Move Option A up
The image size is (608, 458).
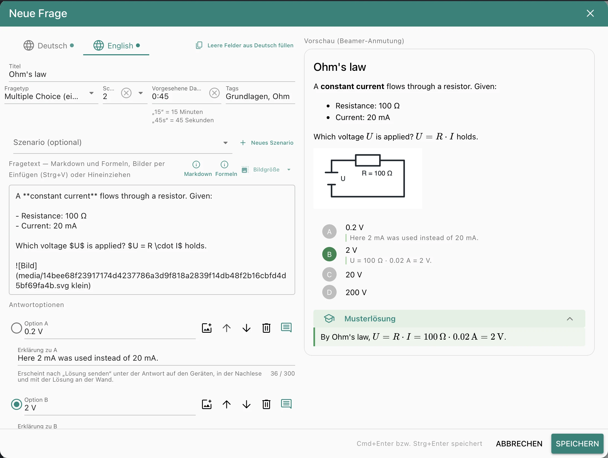pyautogui.click(x=227, y=328)
